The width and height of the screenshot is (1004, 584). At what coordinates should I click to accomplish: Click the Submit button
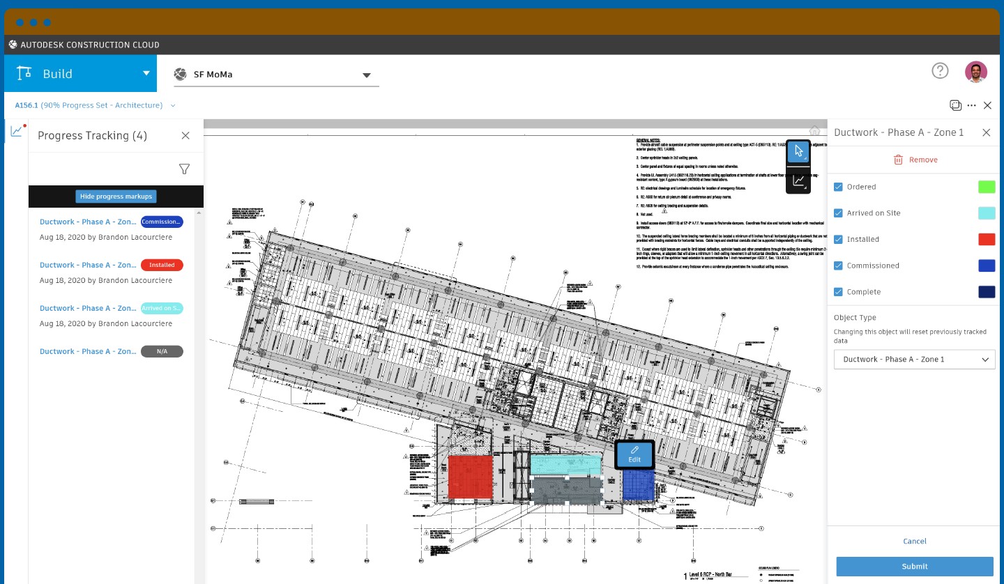914,567
